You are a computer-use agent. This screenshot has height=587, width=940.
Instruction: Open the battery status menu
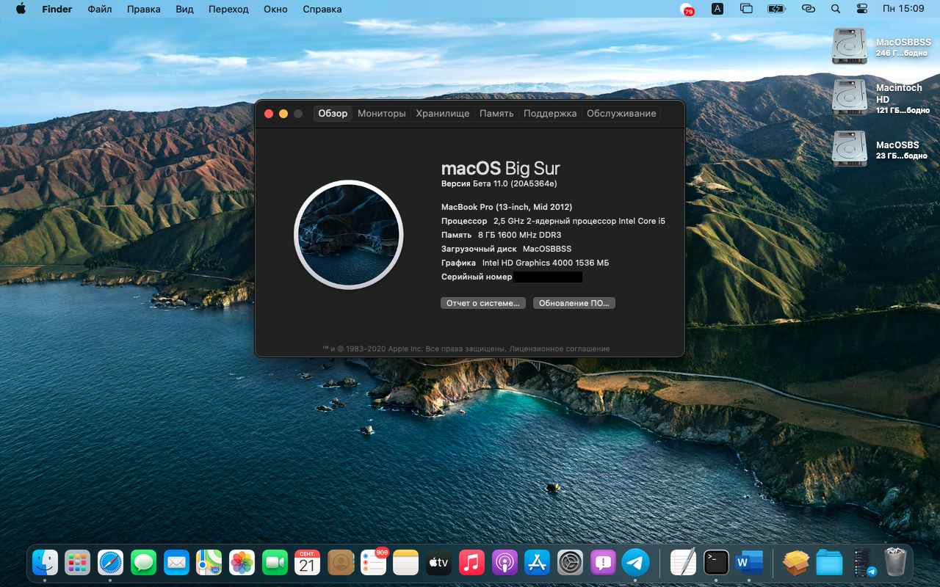click(775, 10)
